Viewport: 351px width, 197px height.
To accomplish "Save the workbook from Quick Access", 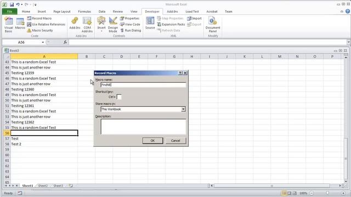I will click(x=12, y=4).
